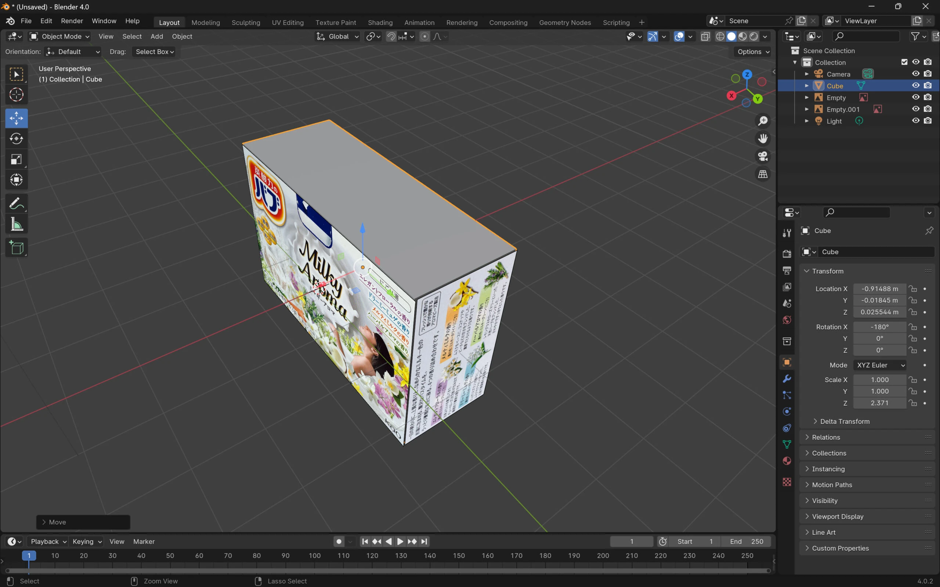Open the Render menu
Image resolution: width=940 pixels, height=587 pixels.
coord(72,21)
